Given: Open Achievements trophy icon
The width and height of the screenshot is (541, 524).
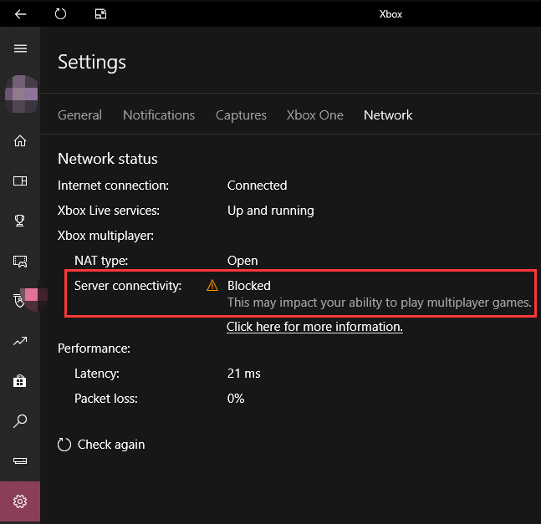Looking at the screenshot, I should pos(20,221).
